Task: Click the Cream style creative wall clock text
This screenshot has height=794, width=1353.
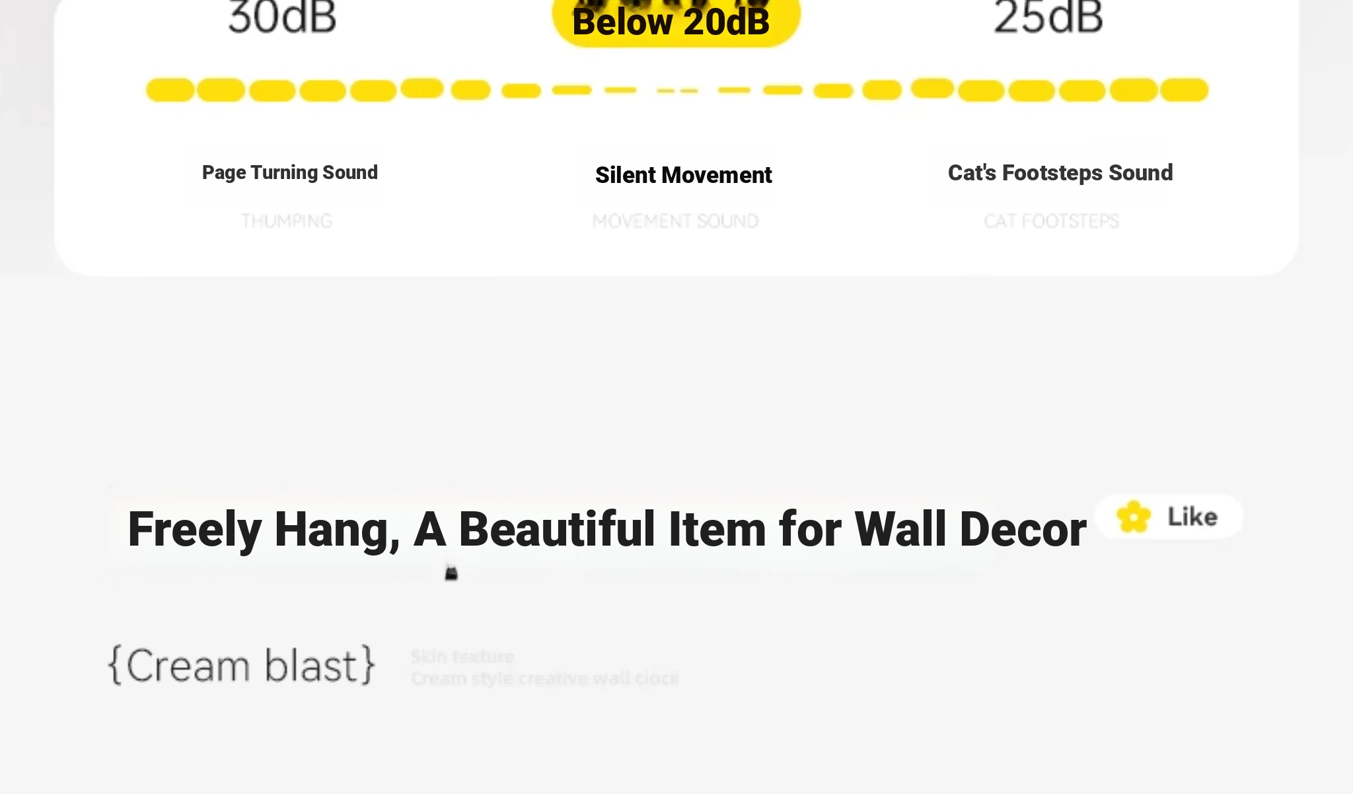Action: (x=545, y=678)
